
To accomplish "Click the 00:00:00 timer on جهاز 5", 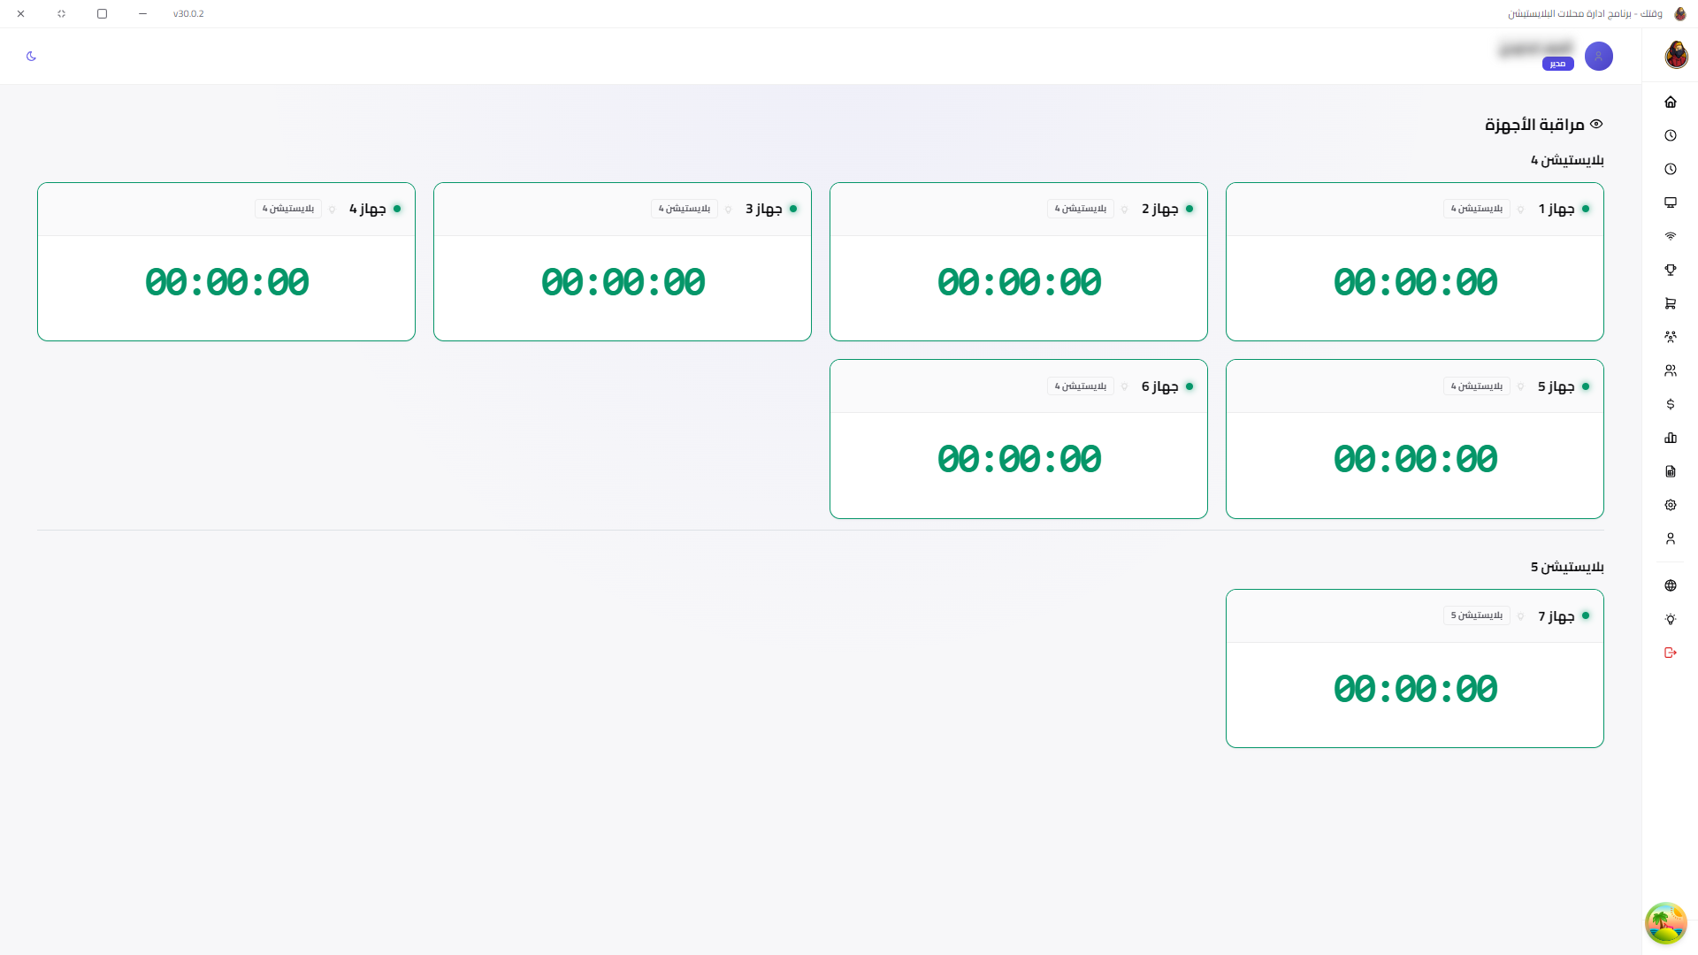I will tap(1415, 460).
